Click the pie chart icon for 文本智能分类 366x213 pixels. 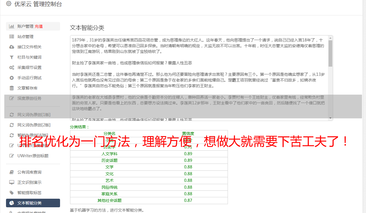point(12,203)
